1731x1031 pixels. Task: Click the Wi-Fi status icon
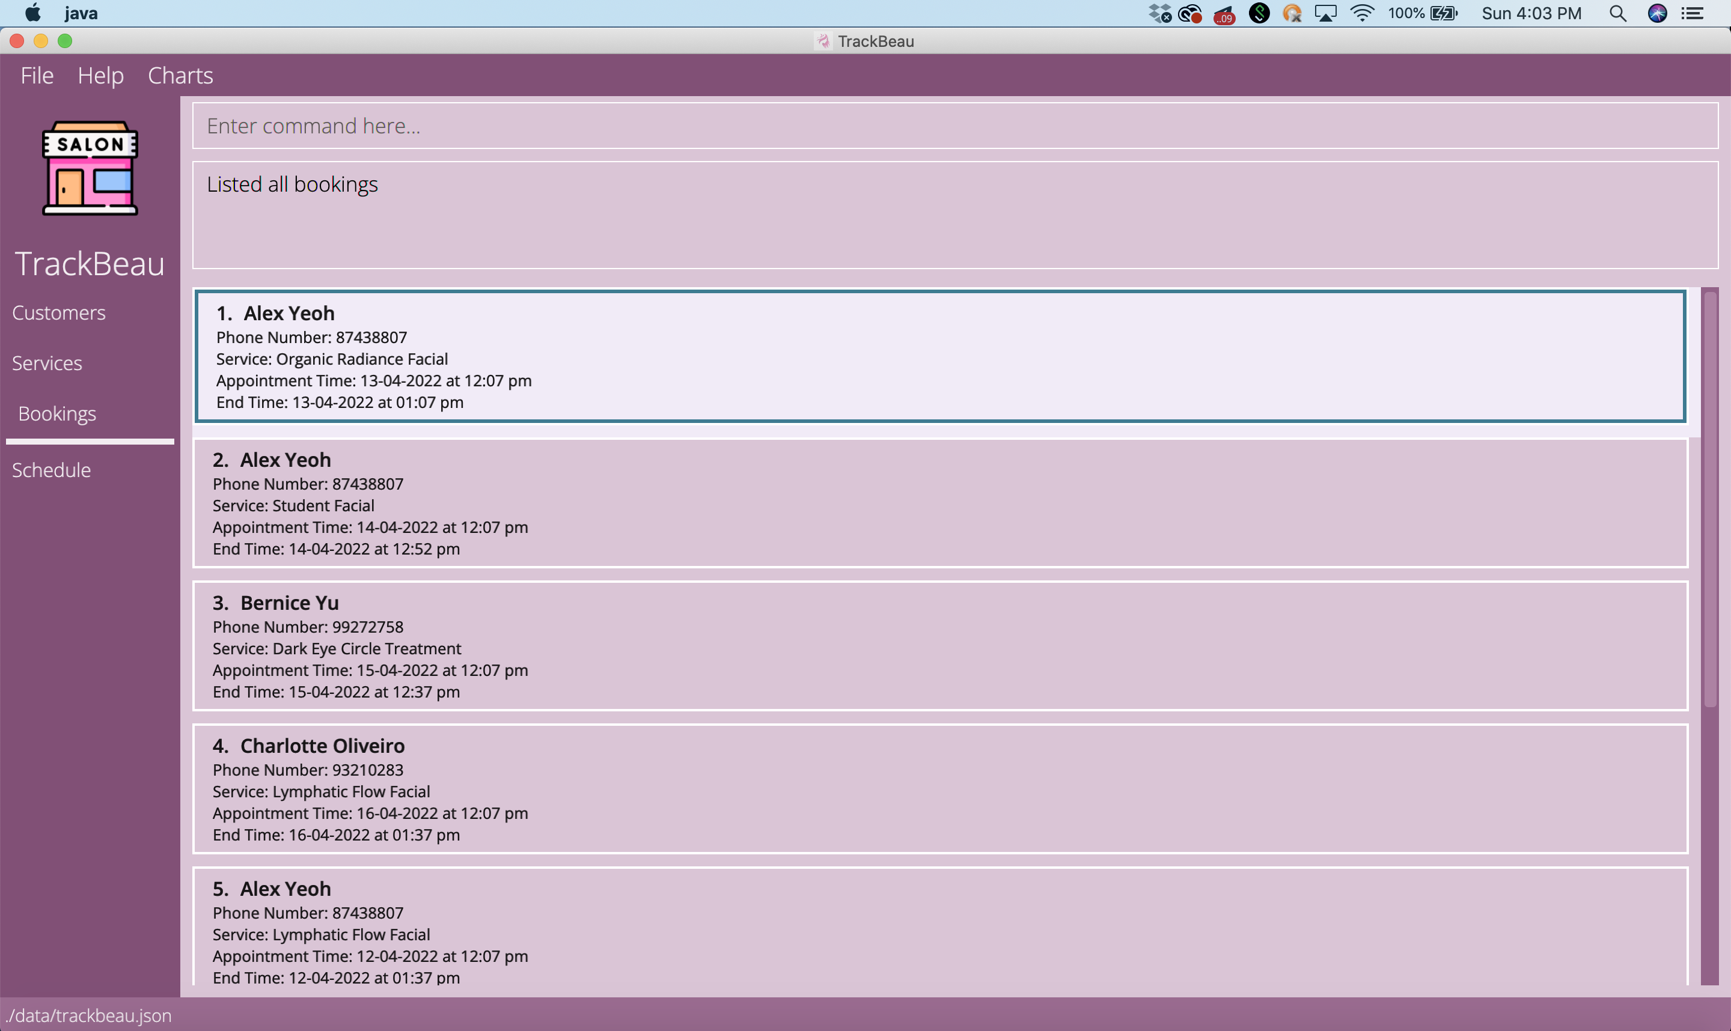(1362, 13)
